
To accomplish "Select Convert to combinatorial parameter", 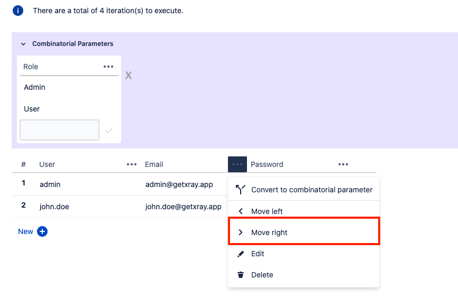I will (x=304, y=190).
